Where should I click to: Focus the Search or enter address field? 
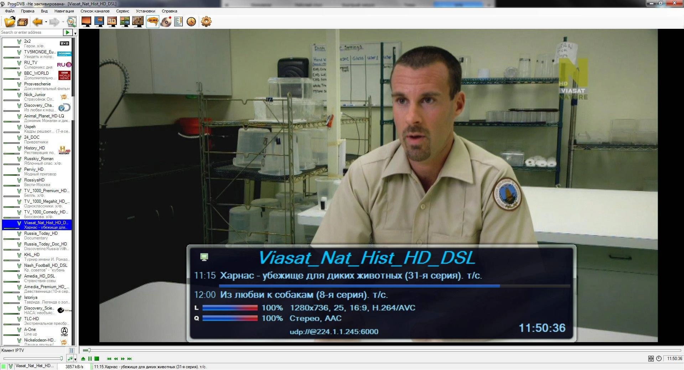click(32, 32)
